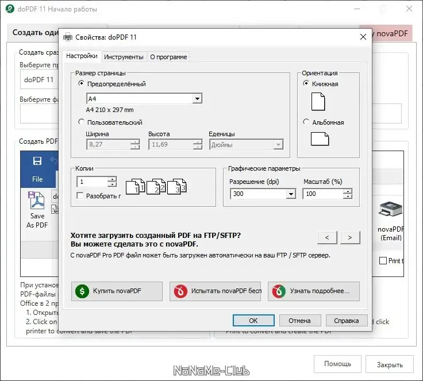This screenshot has width=423, height=381.
Task: Click the landscape page orientation icon
Action: 320,138
